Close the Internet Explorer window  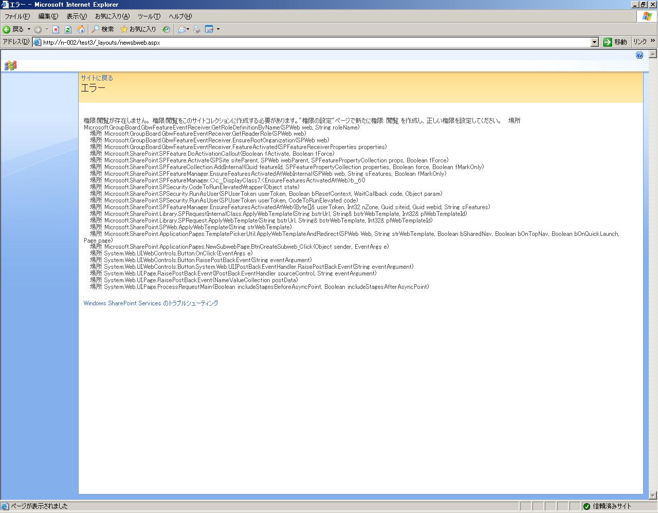click(652, 5)
